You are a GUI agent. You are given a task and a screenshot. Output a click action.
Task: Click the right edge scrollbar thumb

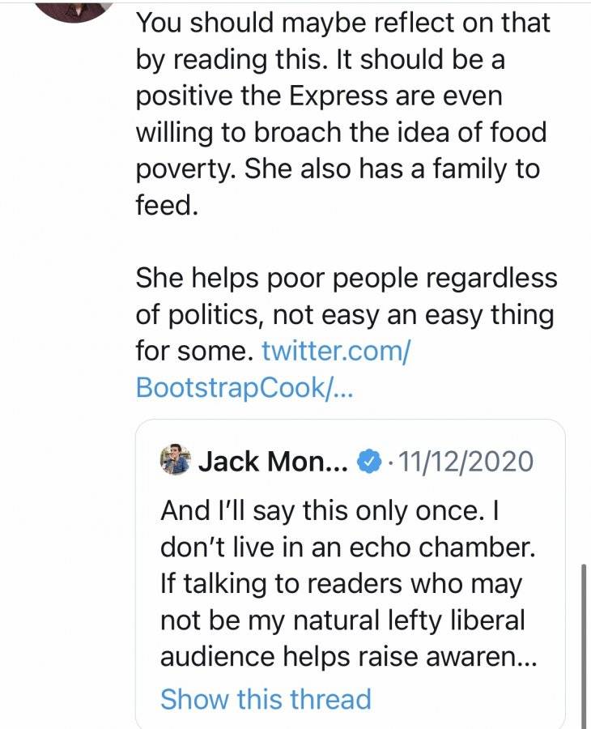[x=585, y=646]
